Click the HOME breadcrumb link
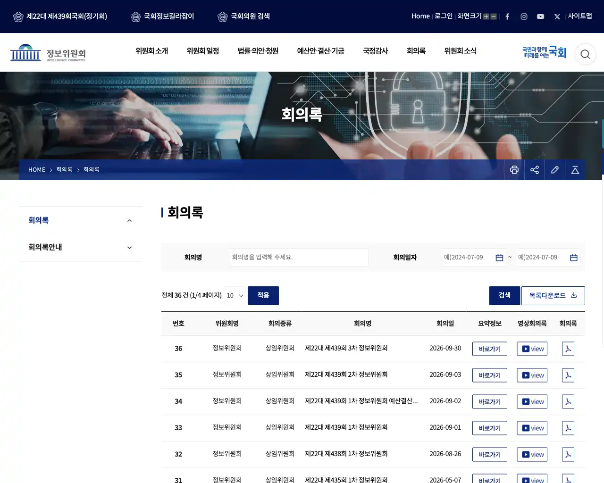Screen dimensions: 604x483 (x=37, y=170)
